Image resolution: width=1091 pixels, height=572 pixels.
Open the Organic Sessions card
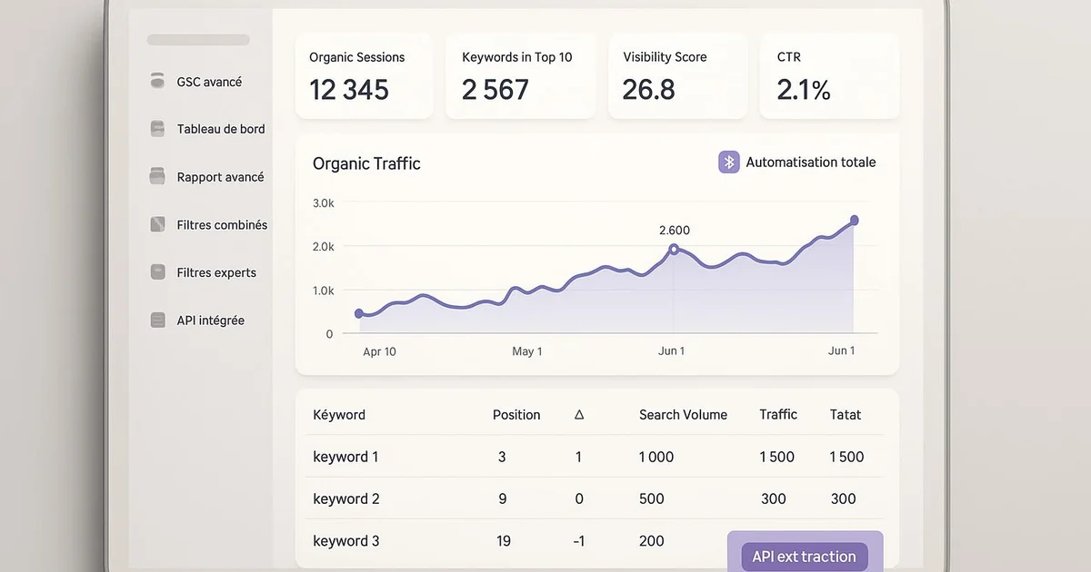click(365, 76)
